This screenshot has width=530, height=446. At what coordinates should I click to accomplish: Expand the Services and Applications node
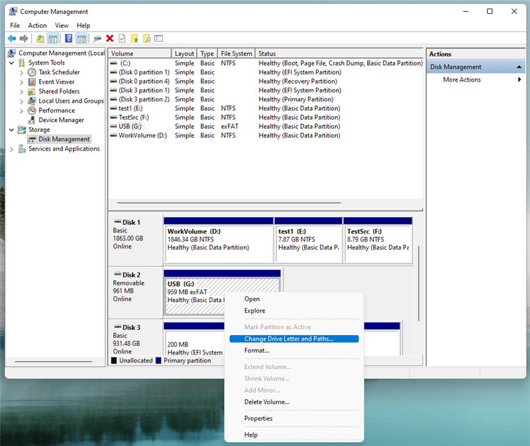[11, 149]
